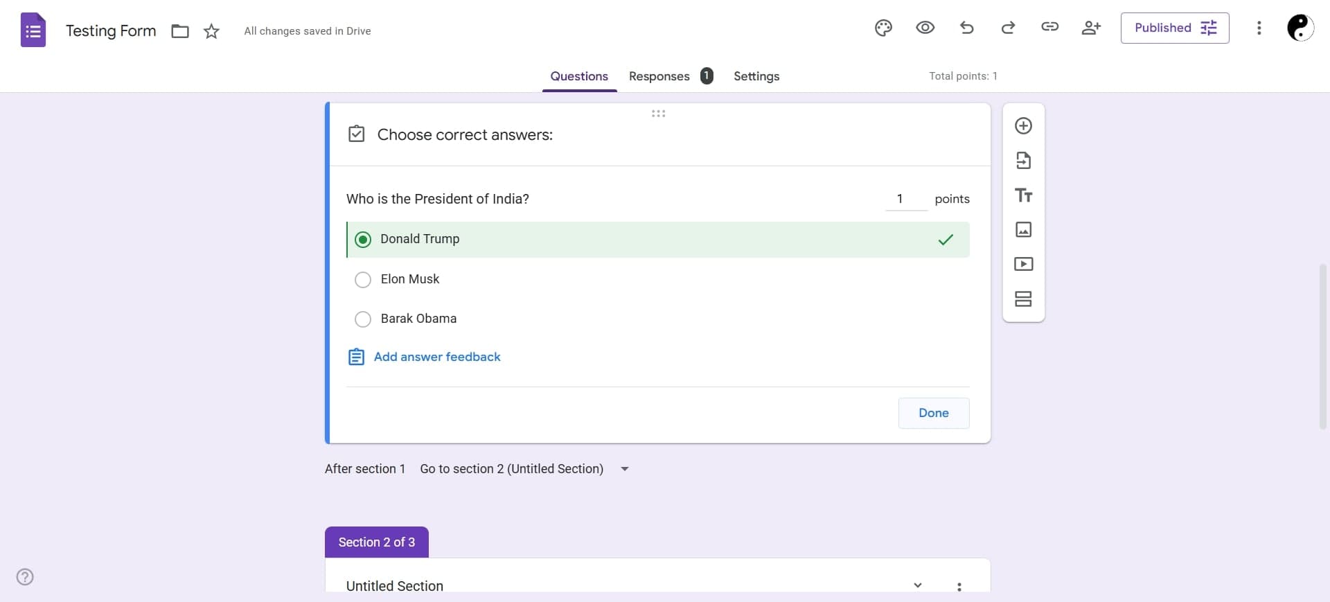Click the Add image icon

tap(1023, 230)
